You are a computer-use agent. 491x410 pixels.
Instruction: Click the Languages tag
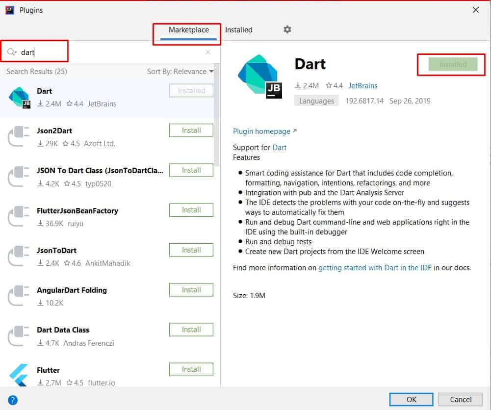pyautogui.click(x=316, y=101)
